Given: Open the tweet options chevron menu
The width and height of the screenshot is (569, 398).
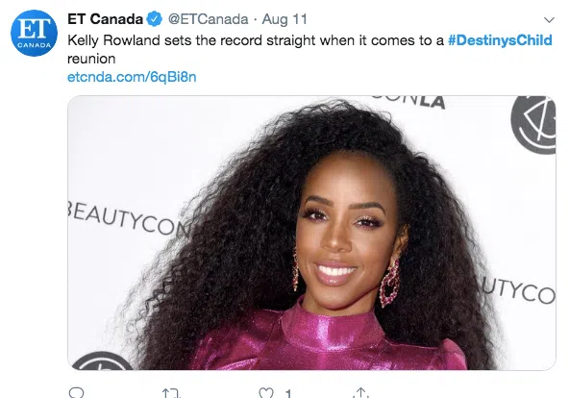Looking at the screenshot, I should 550,20.
